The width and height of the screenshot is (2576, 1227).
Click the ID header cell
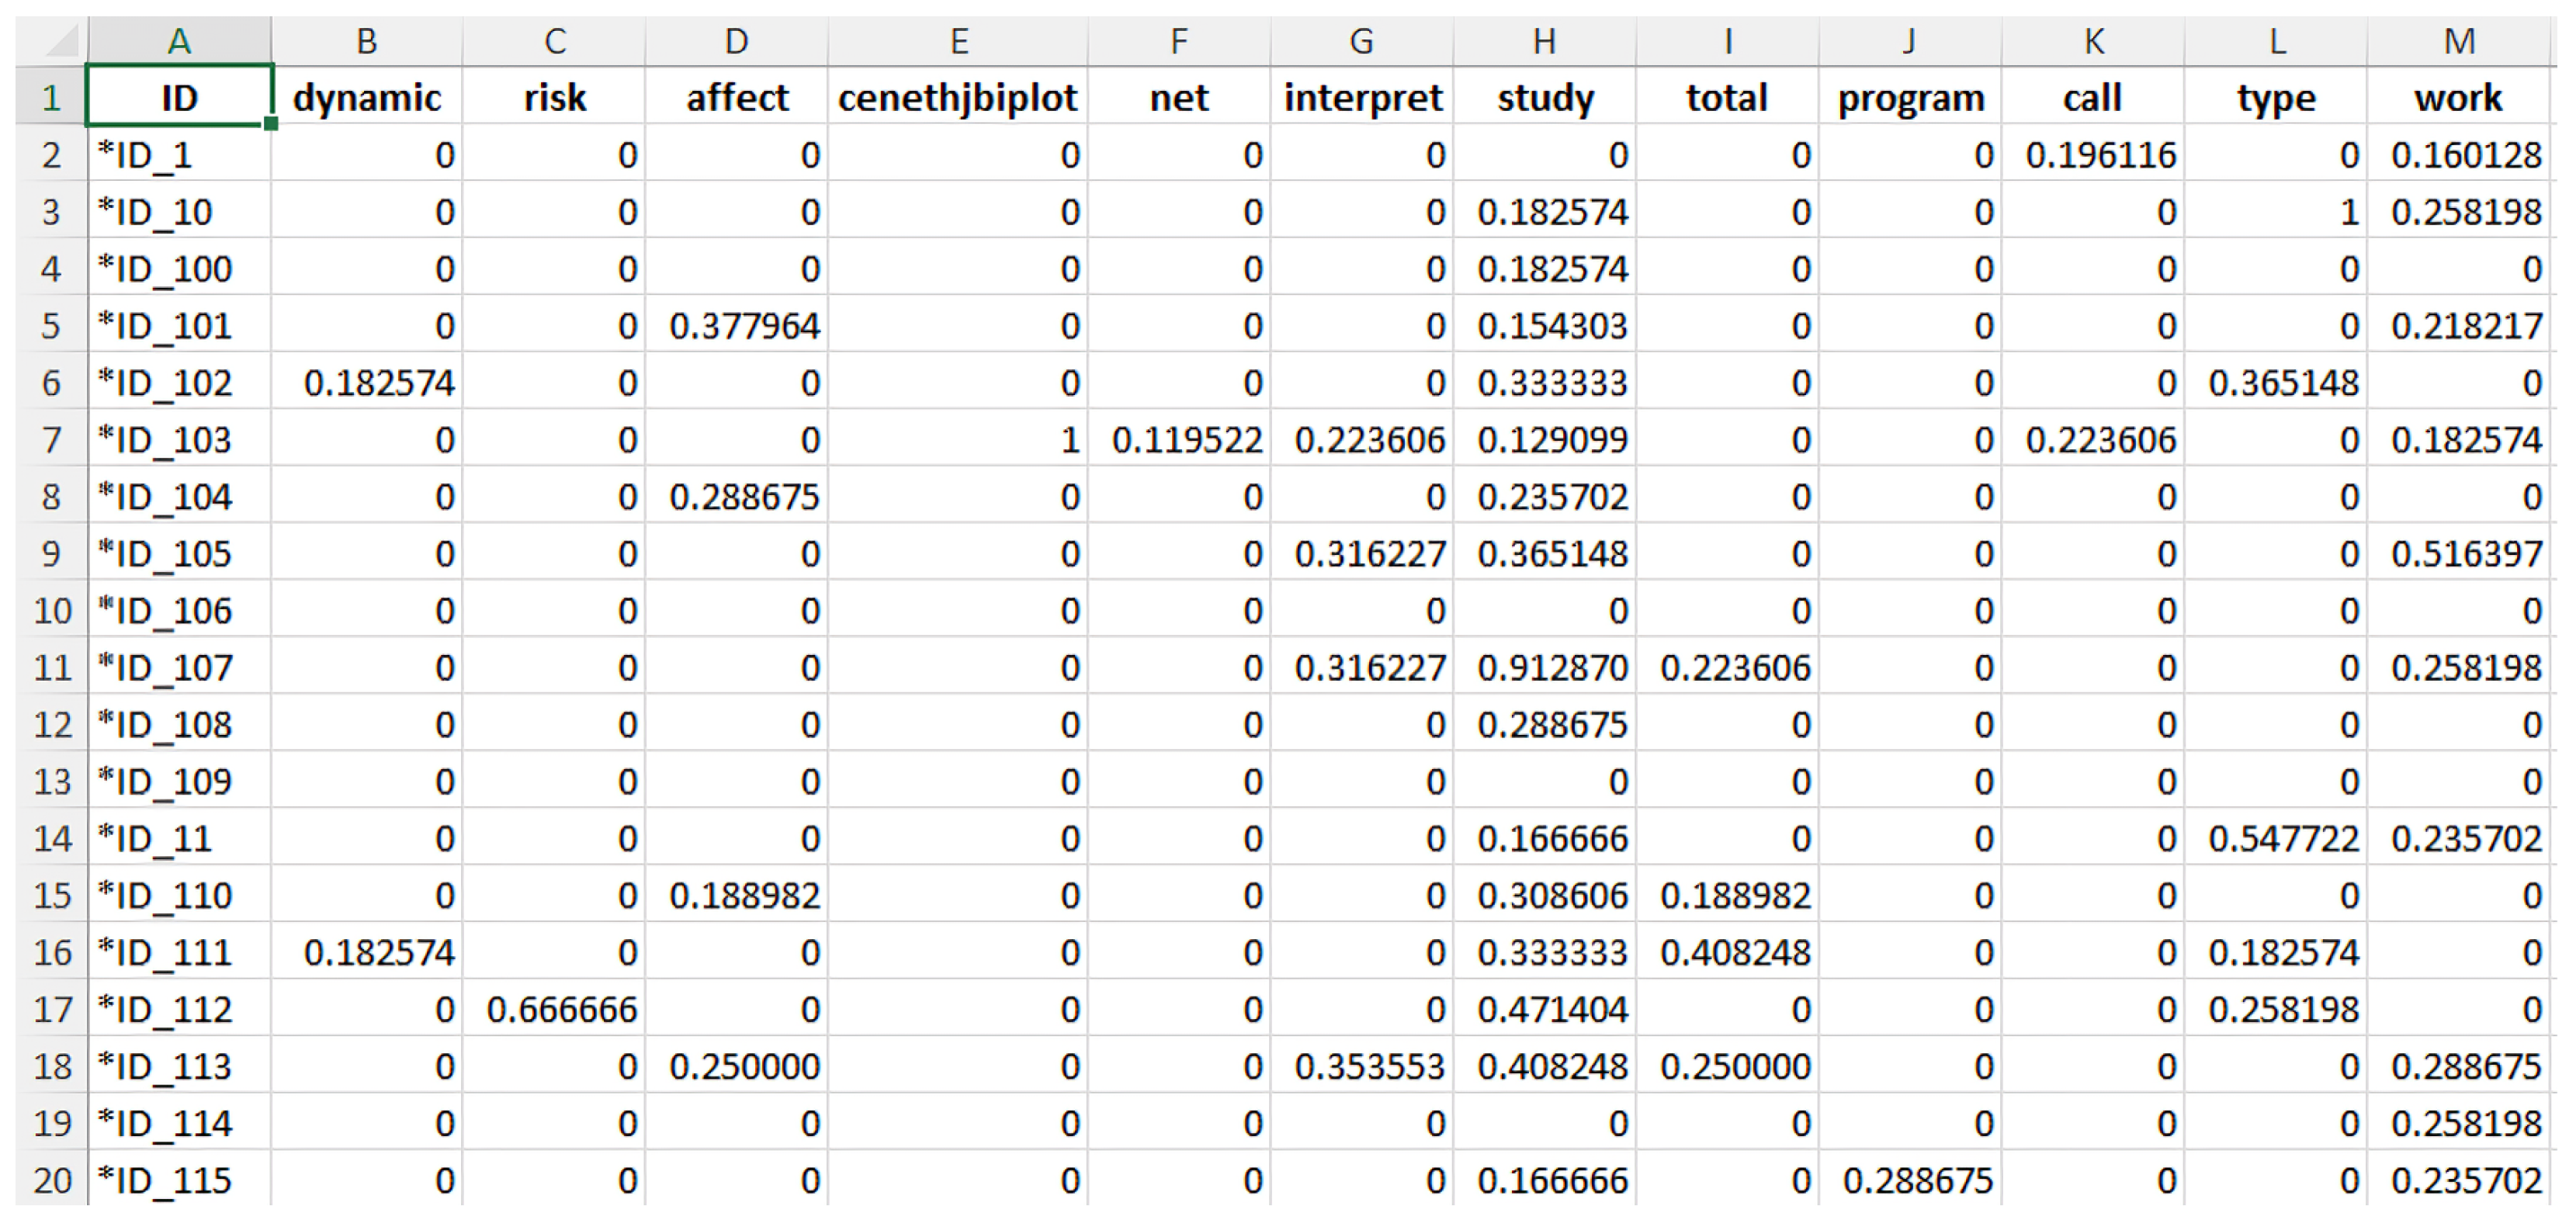179,97
